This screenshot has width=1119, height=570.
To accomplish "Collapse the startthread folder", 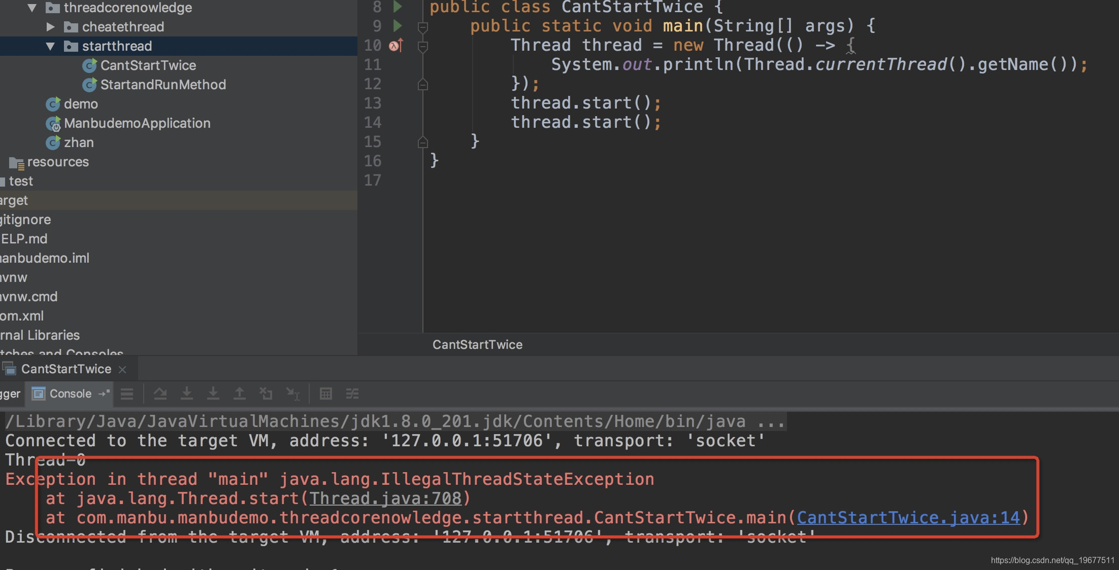I will (50, 46).
